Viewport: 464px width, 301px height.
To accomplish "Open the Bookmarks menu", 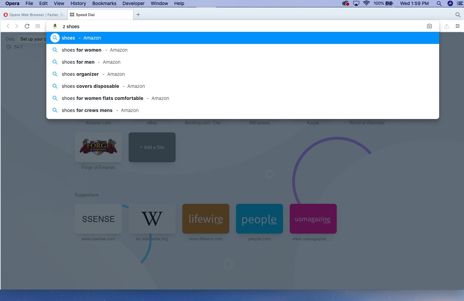I will pyautogui.click(x=104, y=3).
